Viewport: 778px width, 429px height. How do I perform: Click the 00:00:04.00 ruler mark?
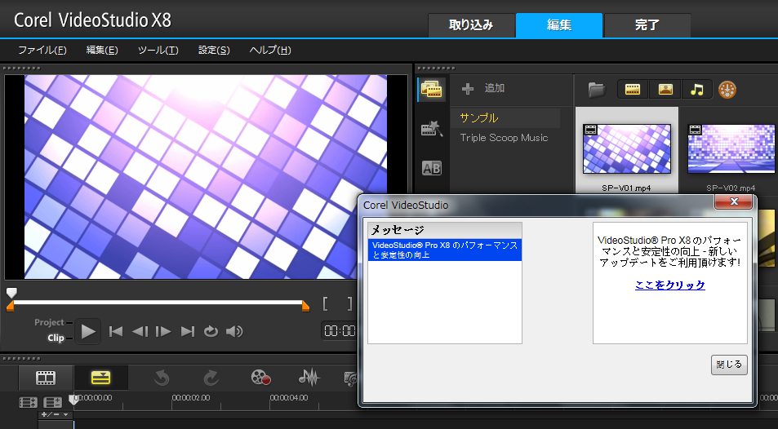click(x=289, y=398)
